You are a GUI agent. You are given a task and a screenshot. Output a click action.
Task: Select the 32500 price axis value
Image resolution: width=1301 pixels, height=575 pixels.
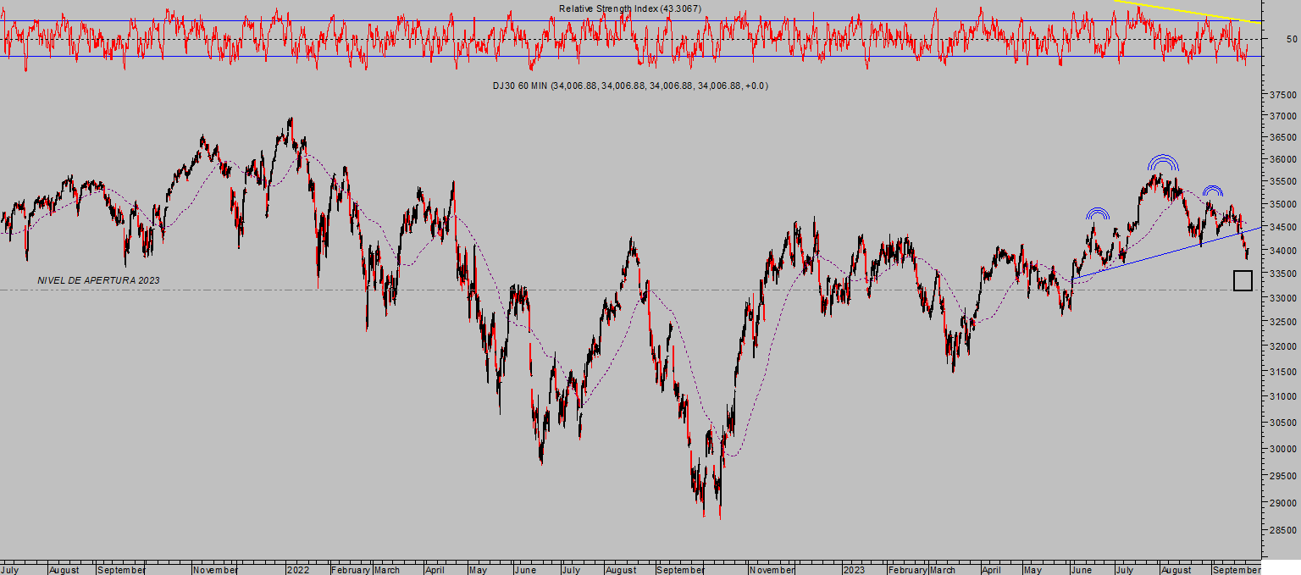[x=1284, y=322]
